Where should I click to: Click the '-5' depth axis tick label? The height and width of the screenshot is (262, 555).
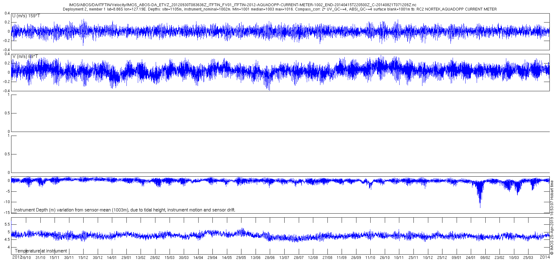click(8, 191)
